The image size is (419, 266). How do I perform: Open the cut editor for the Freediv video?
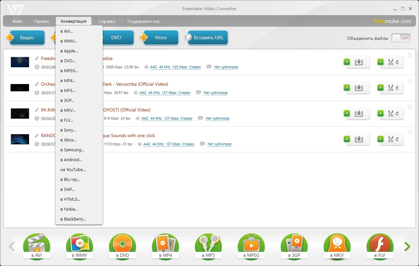click(391, 62)
